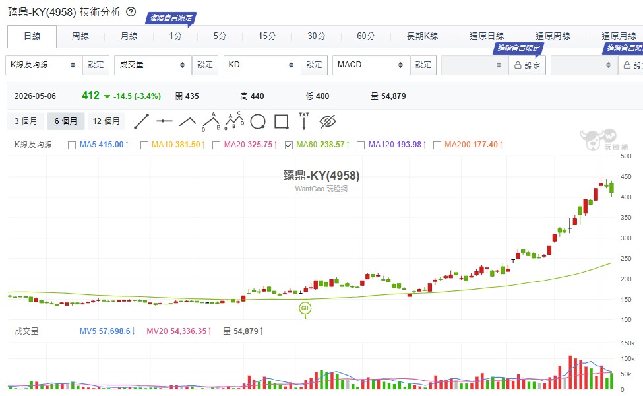Image resolution: width=643 pixels, height=396 pixels.
Task: Click the first locked 設定 button
Action: [x=528, y=65]
